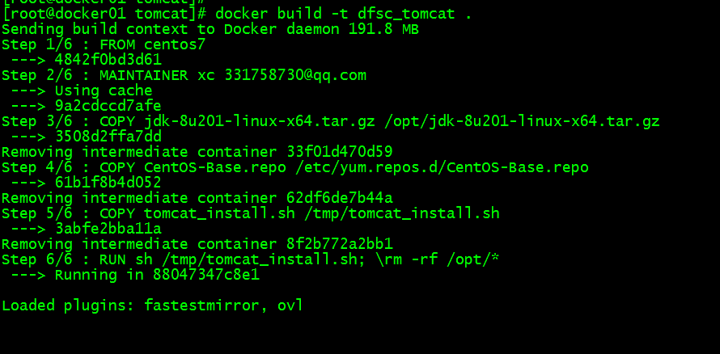This screenshot has height=354, width=720.
Task: Select layer hash 61b1f8b4d052
Action: (x=108, y=183)
